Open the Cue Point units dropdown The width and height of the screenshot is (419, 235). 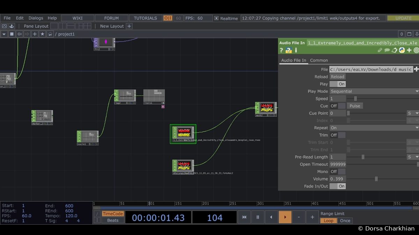pos(413,113)
